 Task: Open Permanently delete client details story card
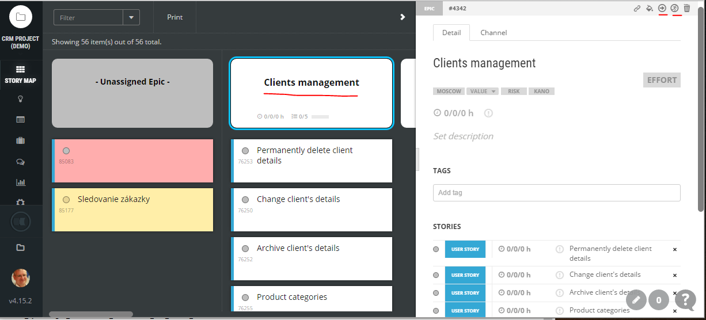[312, 161]
